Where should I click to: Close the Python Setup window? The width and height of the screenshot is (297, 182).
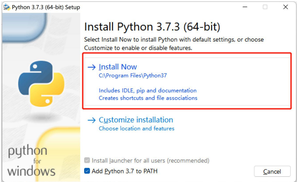click(285, 7)
